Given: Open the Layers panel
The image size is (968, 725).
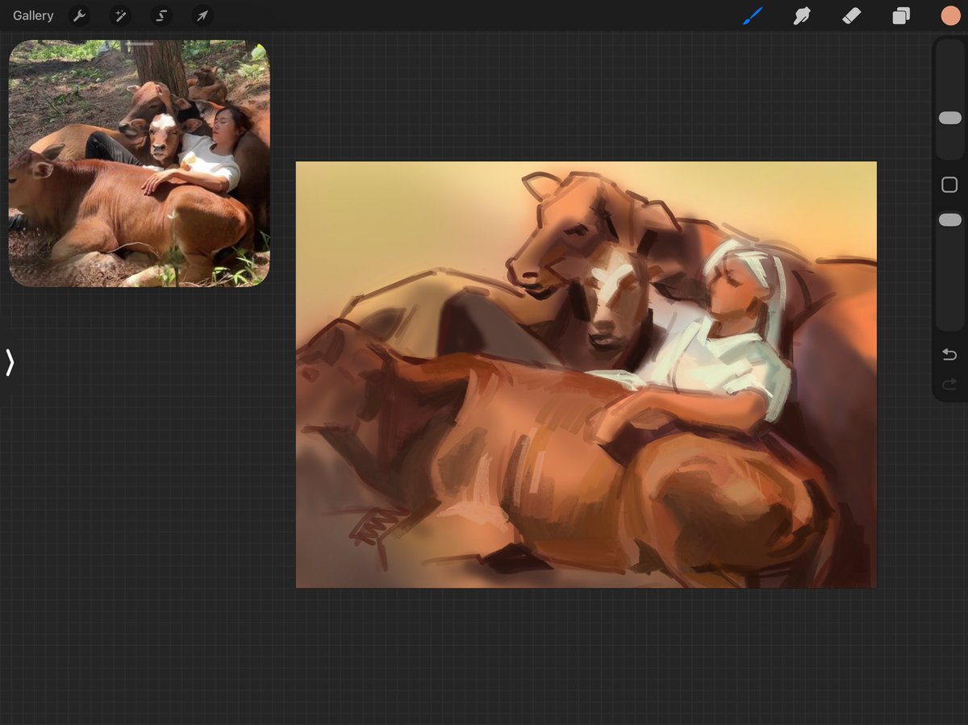Looking at the screenshot, I should coord(901,15).
